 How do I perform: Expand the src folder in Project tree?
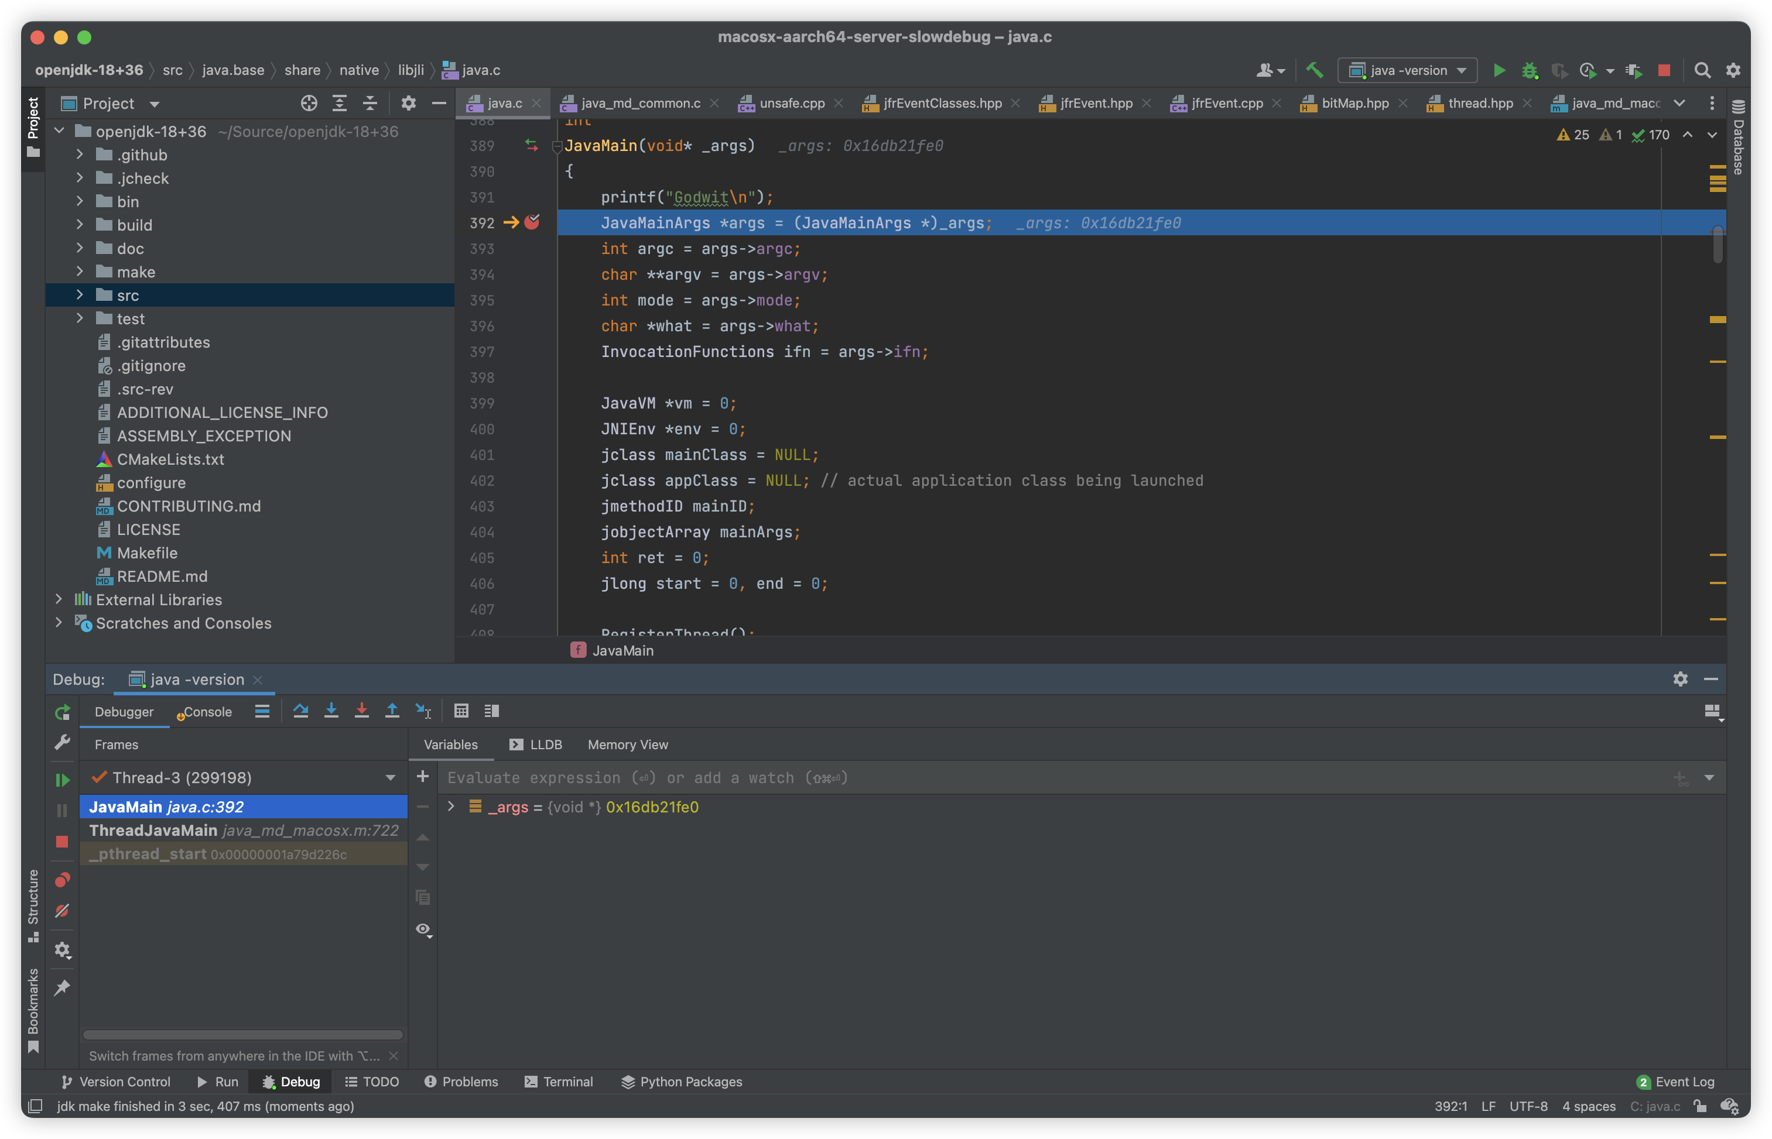tap(80, 295)
